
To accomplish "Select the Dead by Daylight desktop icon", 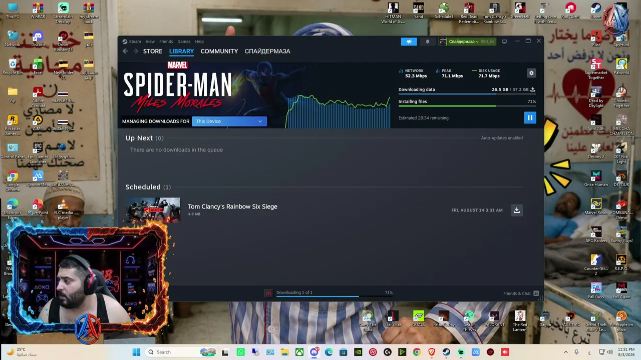I will tap(596, 96).
